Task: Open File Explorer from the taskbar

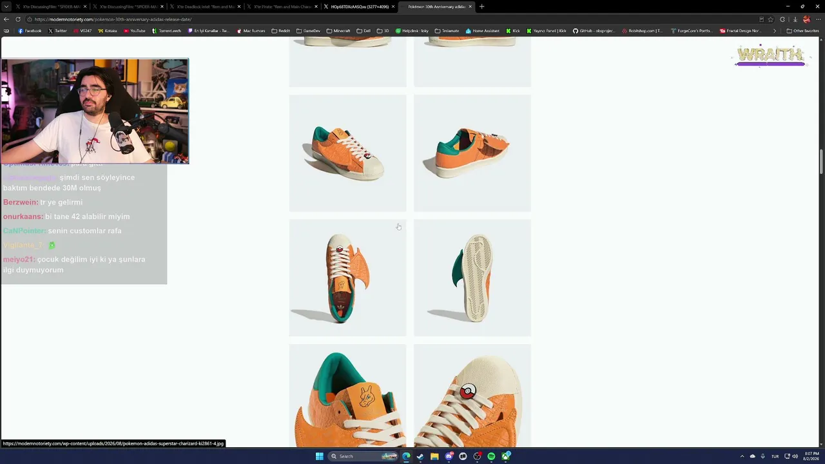Action: (x=434, y=456)
